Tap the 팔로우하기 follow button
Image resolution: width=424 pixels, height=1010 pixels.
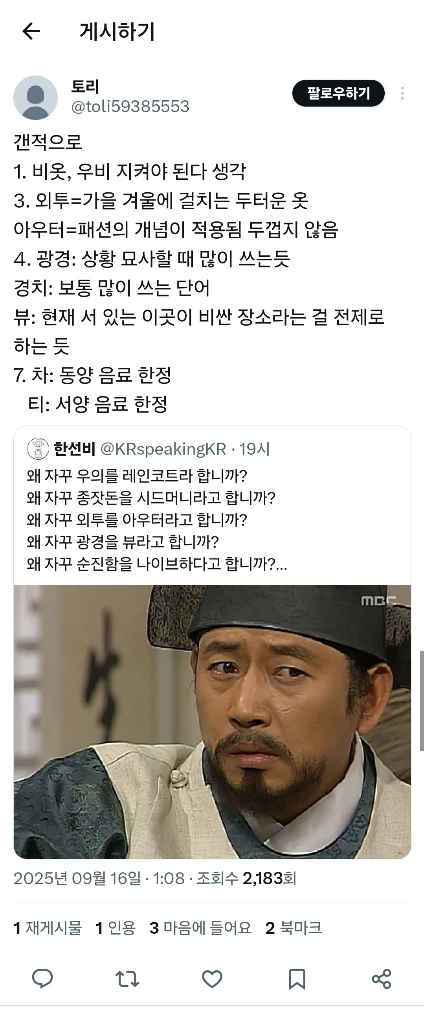pos(338,93)
